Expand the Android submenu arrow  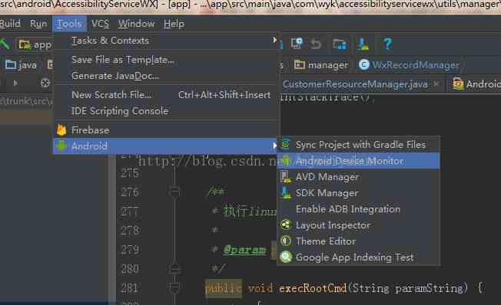(274, 146)
